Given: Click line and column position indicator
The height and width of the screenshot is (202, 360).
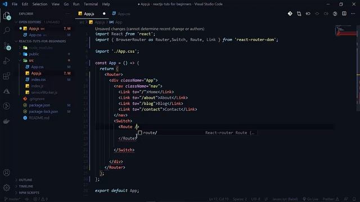Looking at the screenshot, I should tap(219, 199).
